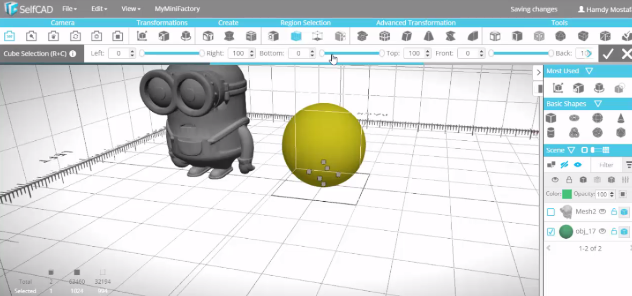Increase the Right value stepper
The image size is (632, 296).
click(x=252, y=51)
